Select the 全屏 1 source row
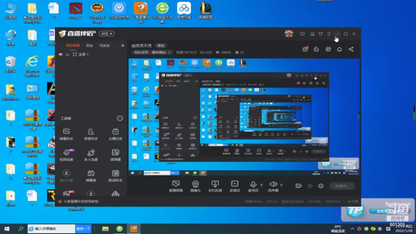 coord(91,55)
